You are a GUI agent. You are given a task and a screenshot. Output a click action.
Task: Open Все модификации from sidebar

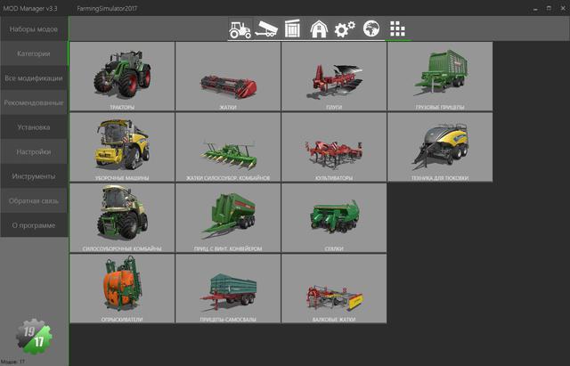(x=34, y=78)
